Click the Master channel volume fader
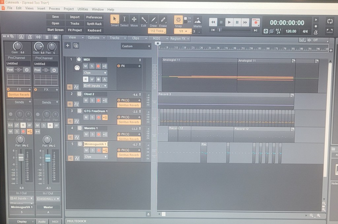The height and width of the screenshot is (224, 338). click(48, 158)
